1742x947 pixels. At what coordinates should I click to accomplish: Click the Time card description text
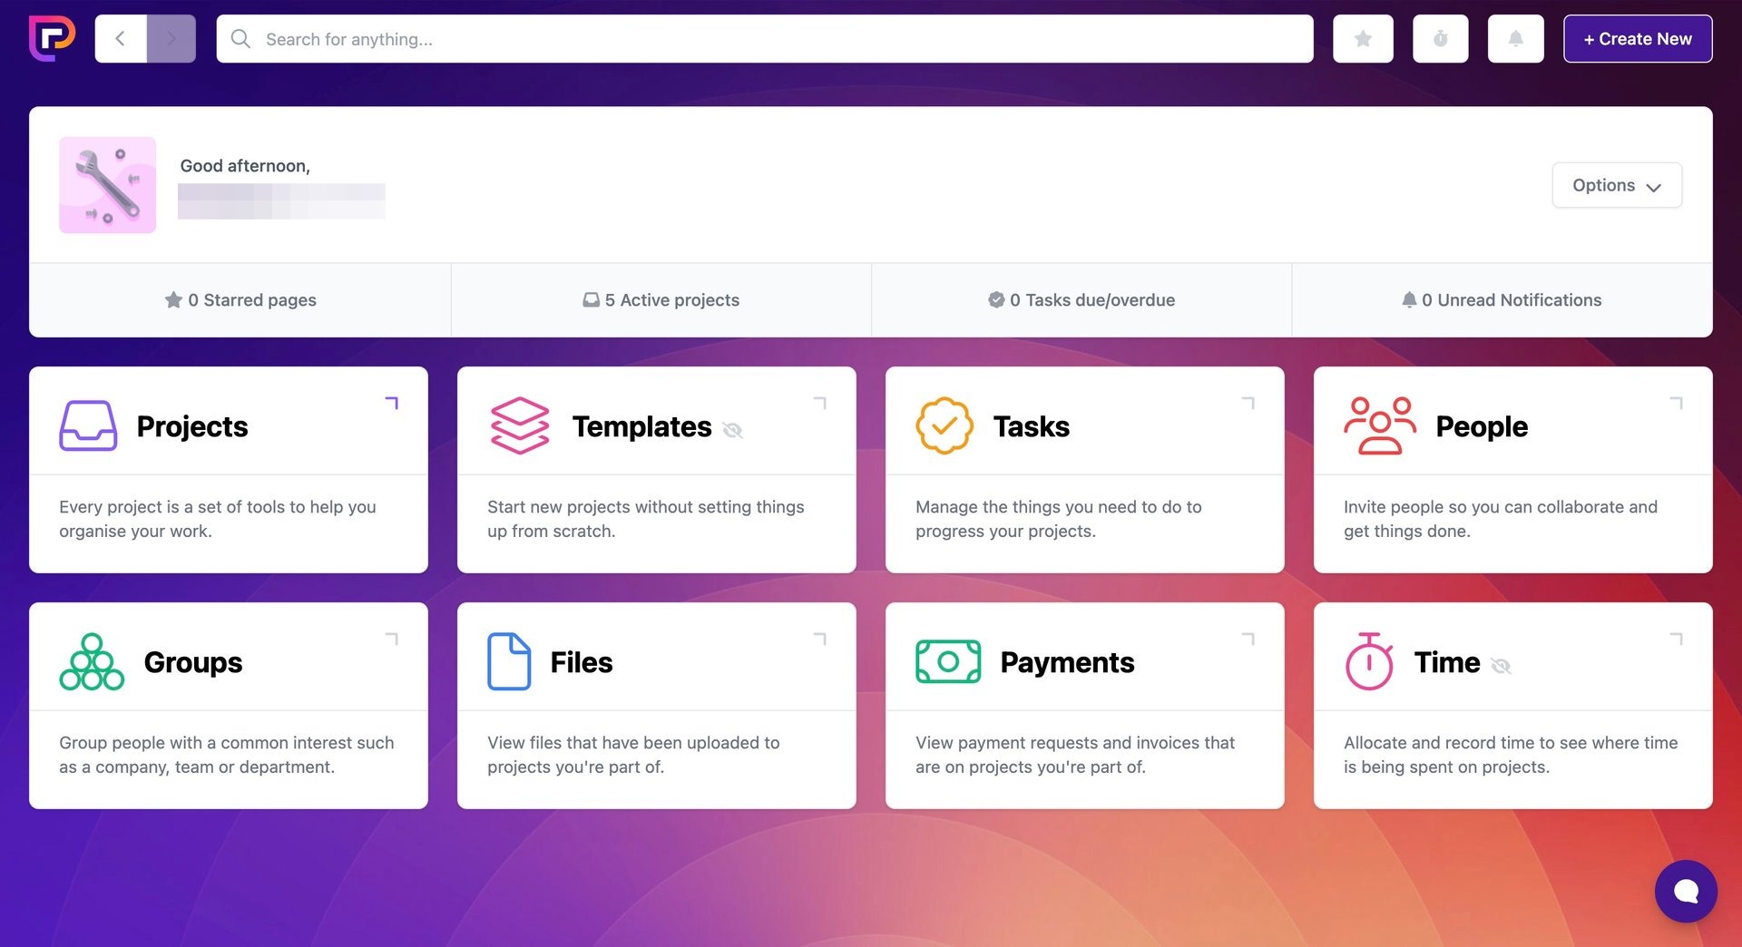1511,755
